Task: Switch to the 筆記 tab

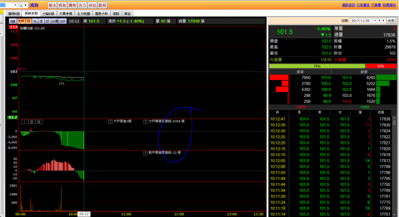Action: (x=127, y=14)
